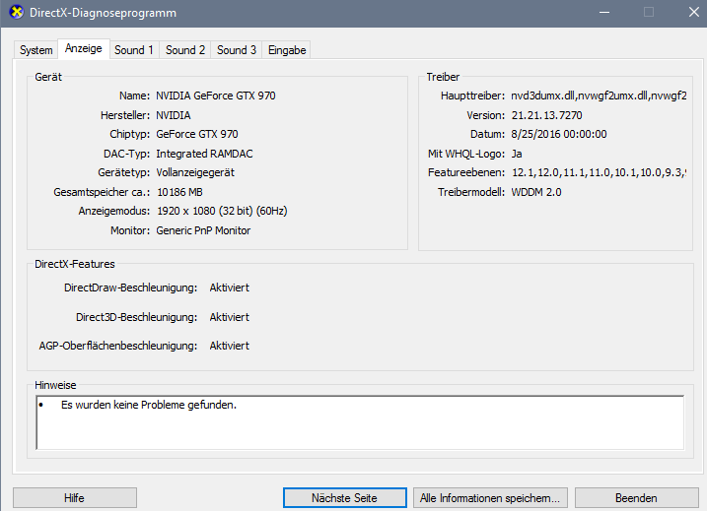Screen dimensions: 707x511
Task: Click the 1920 x 1080 display mode value
Action: tap(222, 211)
